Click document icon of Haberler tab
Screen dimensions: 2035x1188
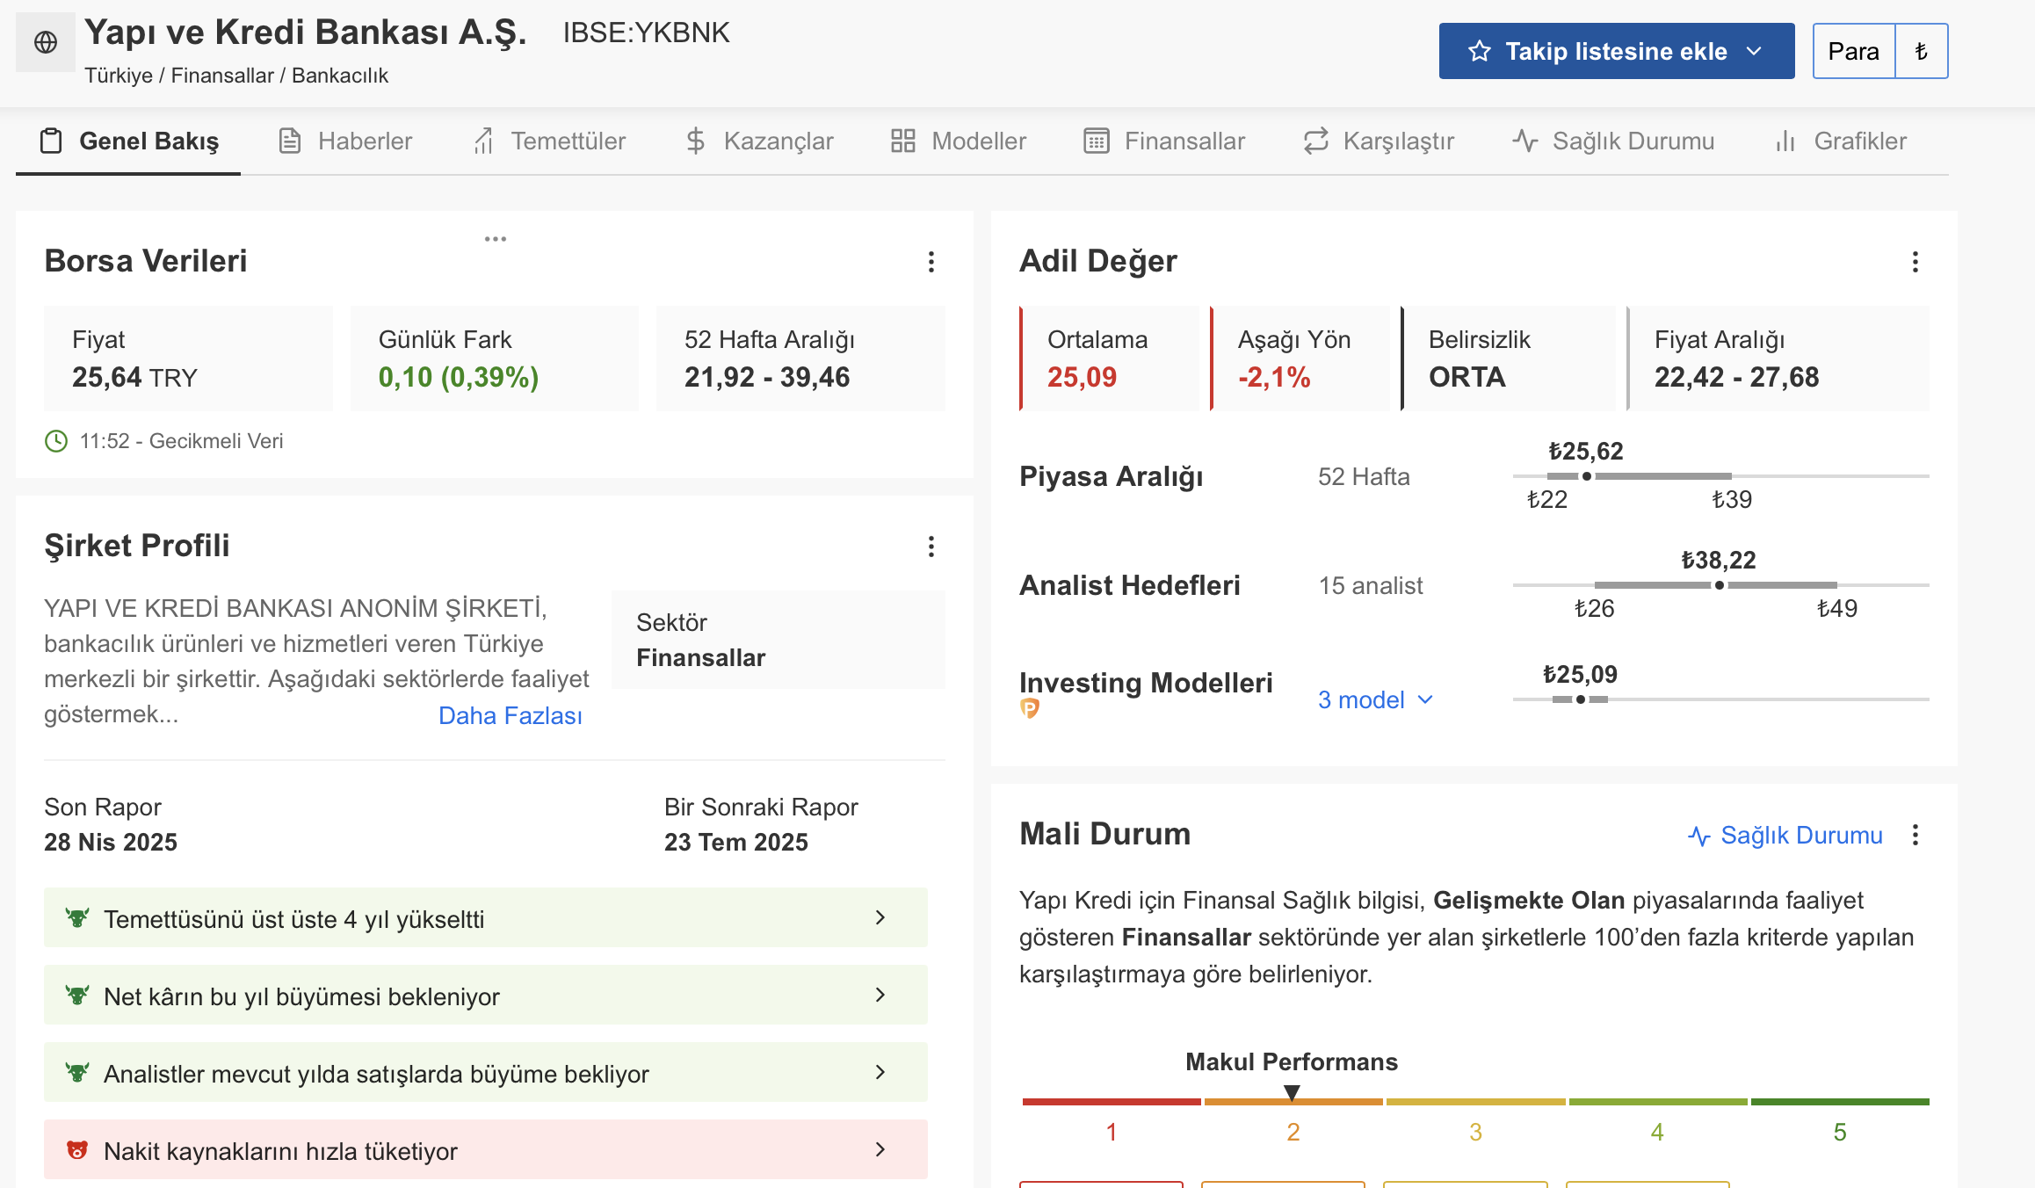pyautogui.click(x=290, y=141)
